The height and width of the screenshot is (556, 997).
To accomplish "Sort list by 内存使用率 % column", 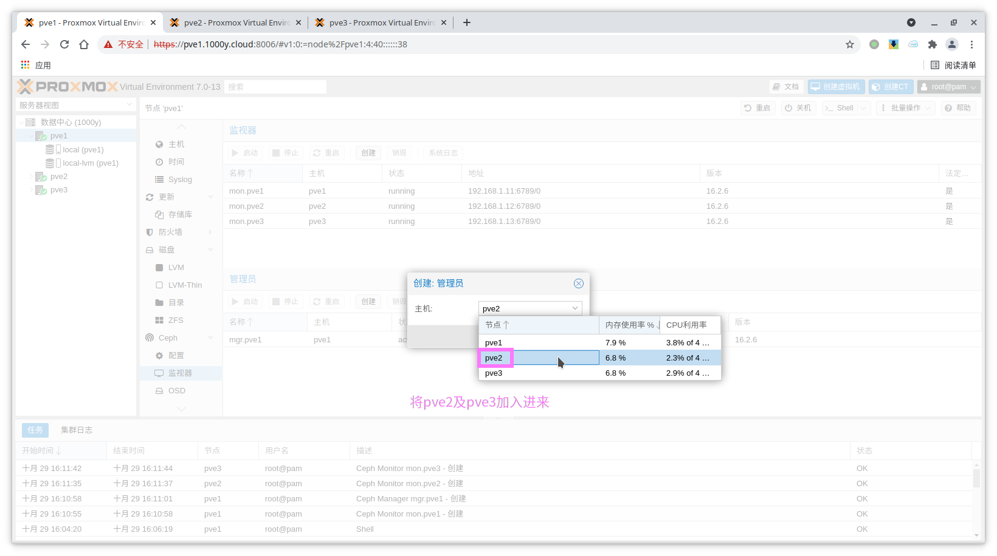I will point(629,325).
